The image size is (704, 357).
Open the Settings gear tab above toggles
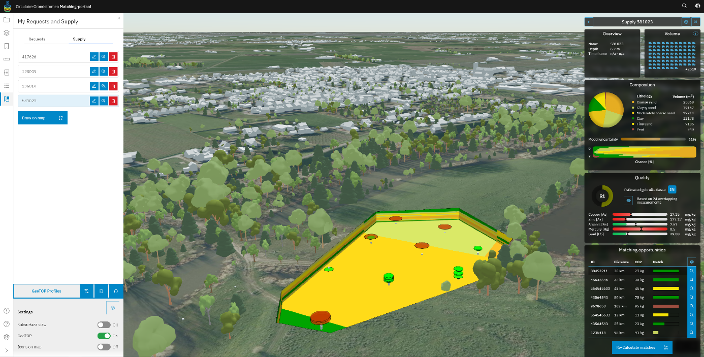click(113, 308)
